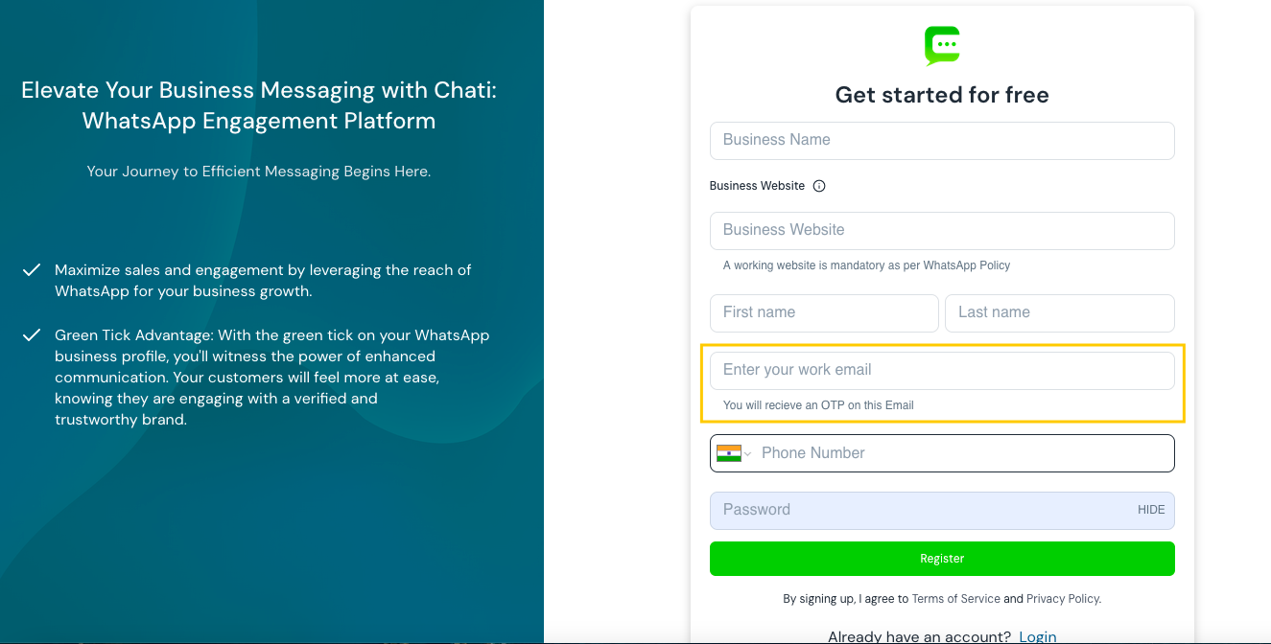
Task: Click the work email input field
Action: 941,370
